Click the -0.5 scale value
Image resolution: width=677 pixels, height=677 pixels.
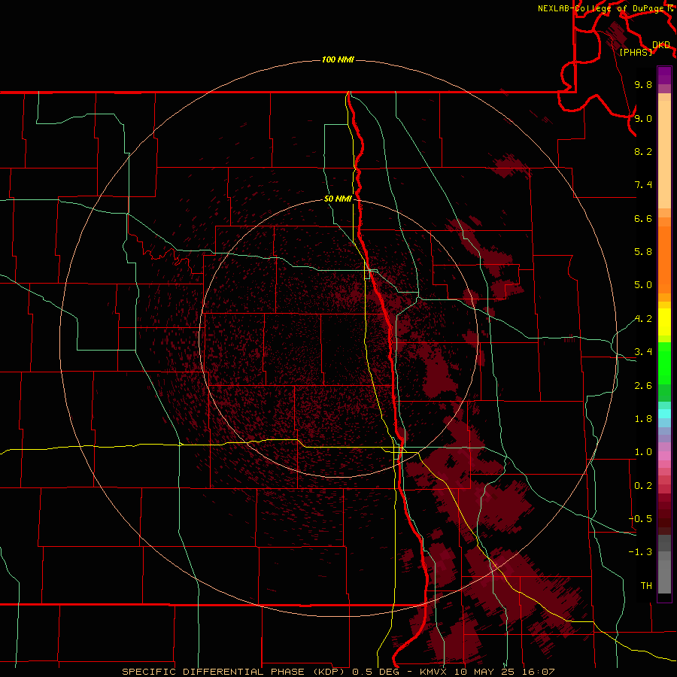[x=640, y=519]
